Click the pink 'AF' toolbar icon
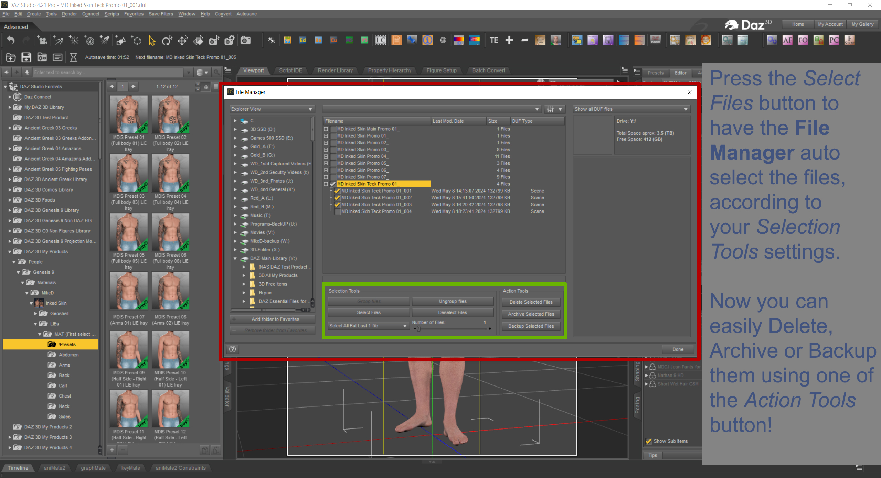881x478 pixels. click(788, 41)
